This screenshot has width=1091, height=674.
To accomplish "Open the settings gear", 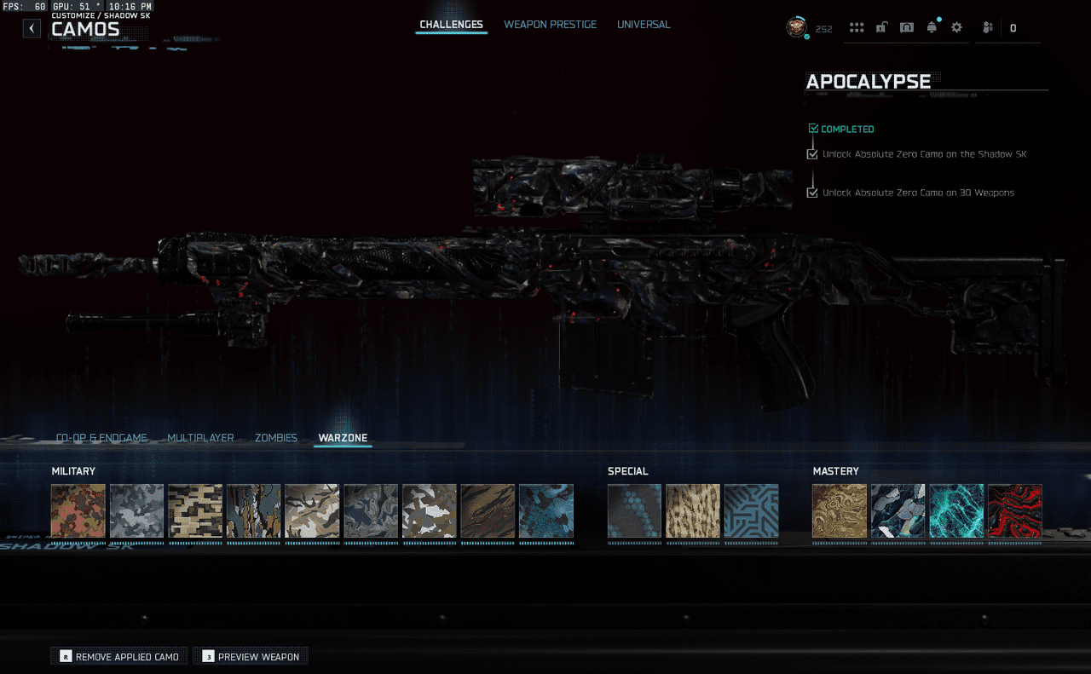I will click(956, 27).
